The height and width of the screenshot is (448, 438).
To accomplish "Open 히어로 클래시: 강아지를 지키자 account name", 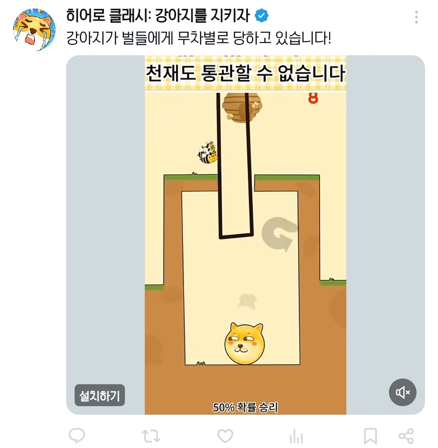I will 158,16.
